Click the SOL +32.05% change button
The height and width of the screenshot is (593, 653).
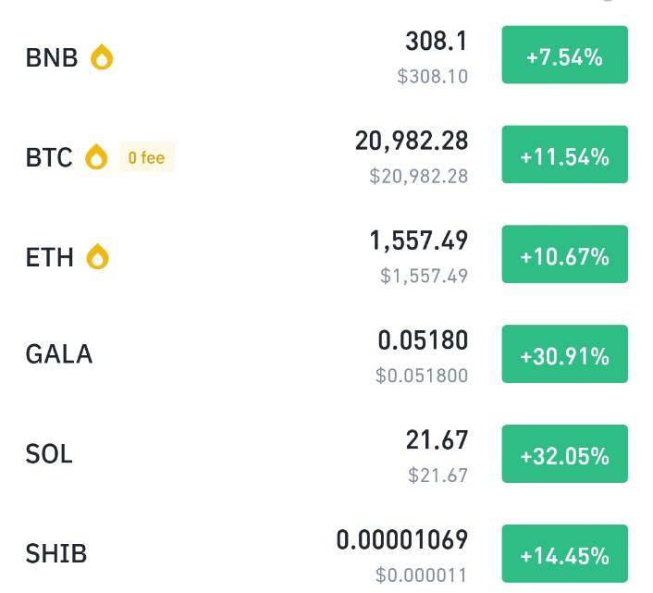[x=565, y=454]
